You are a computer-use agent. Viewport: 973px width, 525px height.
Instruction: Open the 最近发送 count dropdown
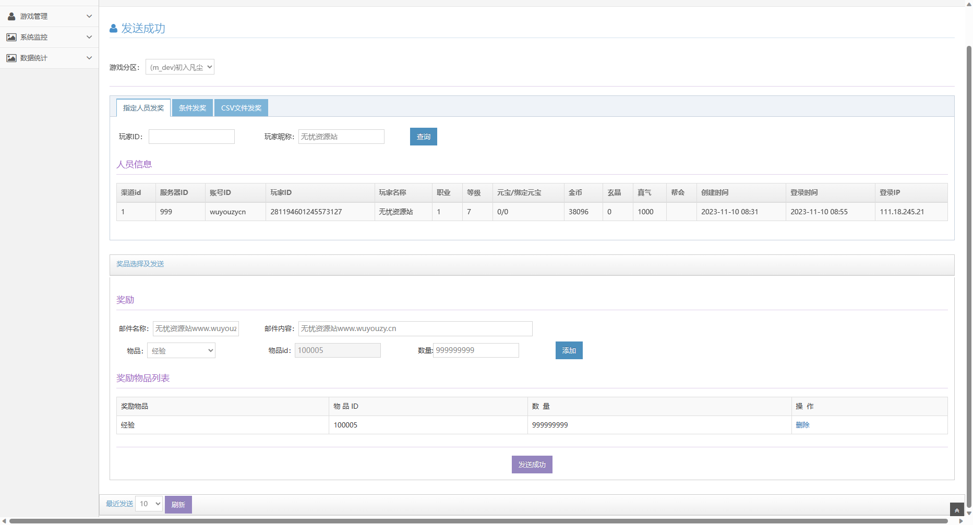[149, 504]
